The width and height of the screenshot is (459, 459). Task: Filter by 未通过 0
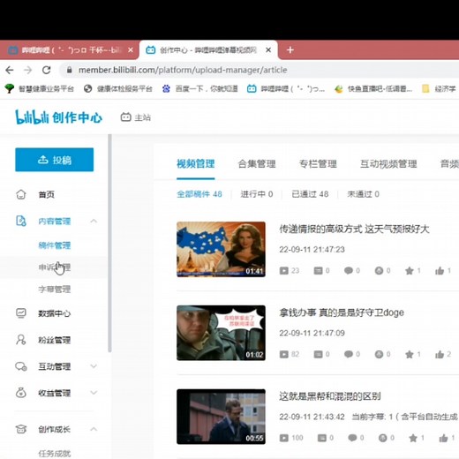click(x=363, y=194)
